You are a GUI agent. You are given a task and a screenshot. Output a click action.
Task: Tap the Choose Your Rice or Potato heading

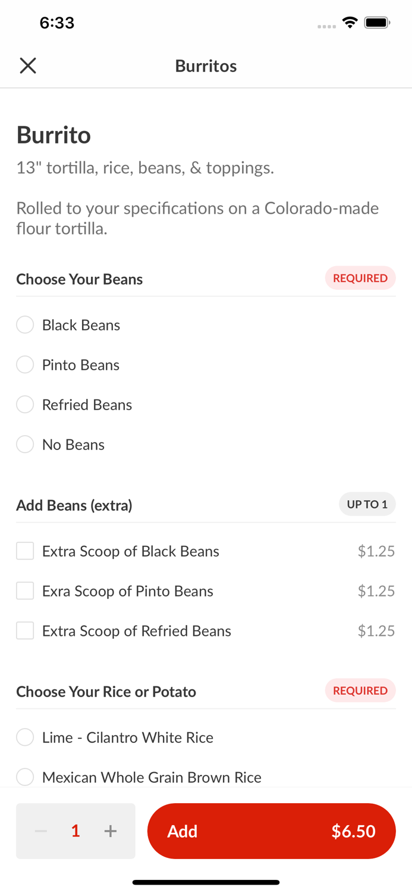point(106,692)
